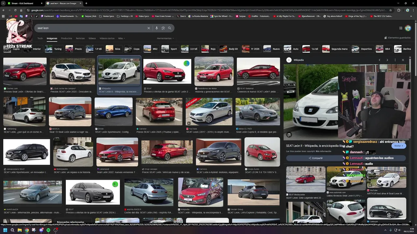
Task: Open YouTube Seat Leon 2017-2019 review thumbnail
Action: click(209, 111)
